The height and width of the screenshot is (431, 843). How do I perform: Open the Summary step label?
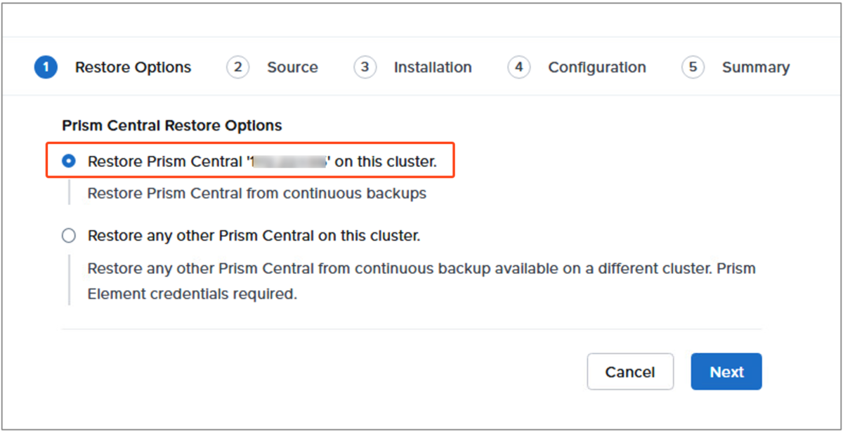point(756,67)
